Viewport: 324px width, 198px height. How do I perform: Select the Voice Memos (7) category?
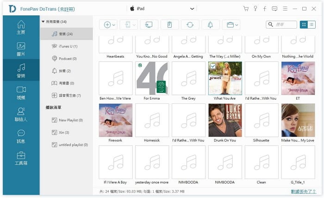point(67,96)
